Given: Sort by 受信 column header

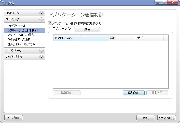Looking at the screenshot, I should point(150,38).
